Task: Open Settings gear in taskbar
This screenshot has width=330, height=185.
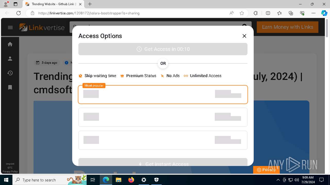Action: click(x=144, y=180)
